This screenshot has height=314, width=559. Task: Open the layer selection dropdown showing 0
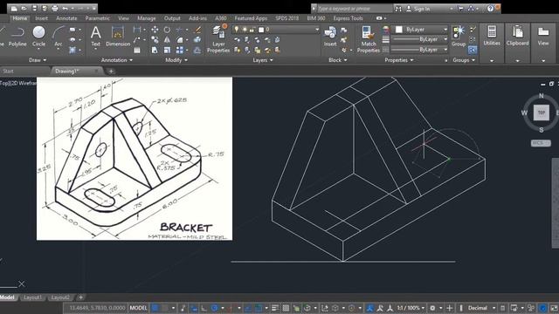click(x=275, y=30)
